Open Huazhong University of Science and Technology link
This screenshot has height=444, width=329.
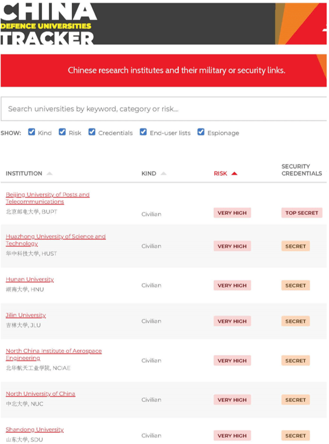[x=56, y=240]
